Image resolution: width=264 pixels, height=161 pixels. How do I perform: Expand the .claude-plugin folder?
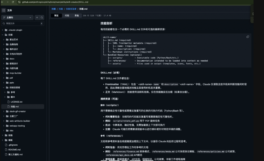click(x=3, y=30)
